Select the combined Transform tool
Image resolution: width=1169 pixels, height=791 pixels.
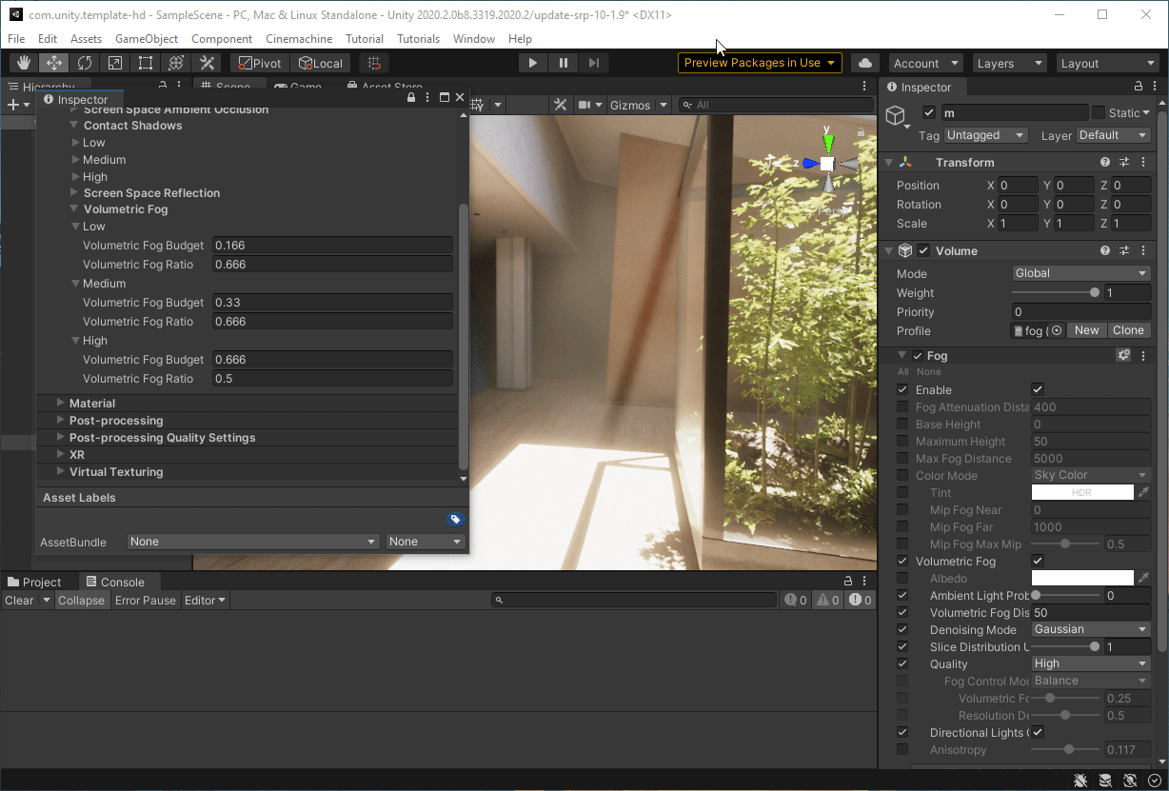point(176,63)
